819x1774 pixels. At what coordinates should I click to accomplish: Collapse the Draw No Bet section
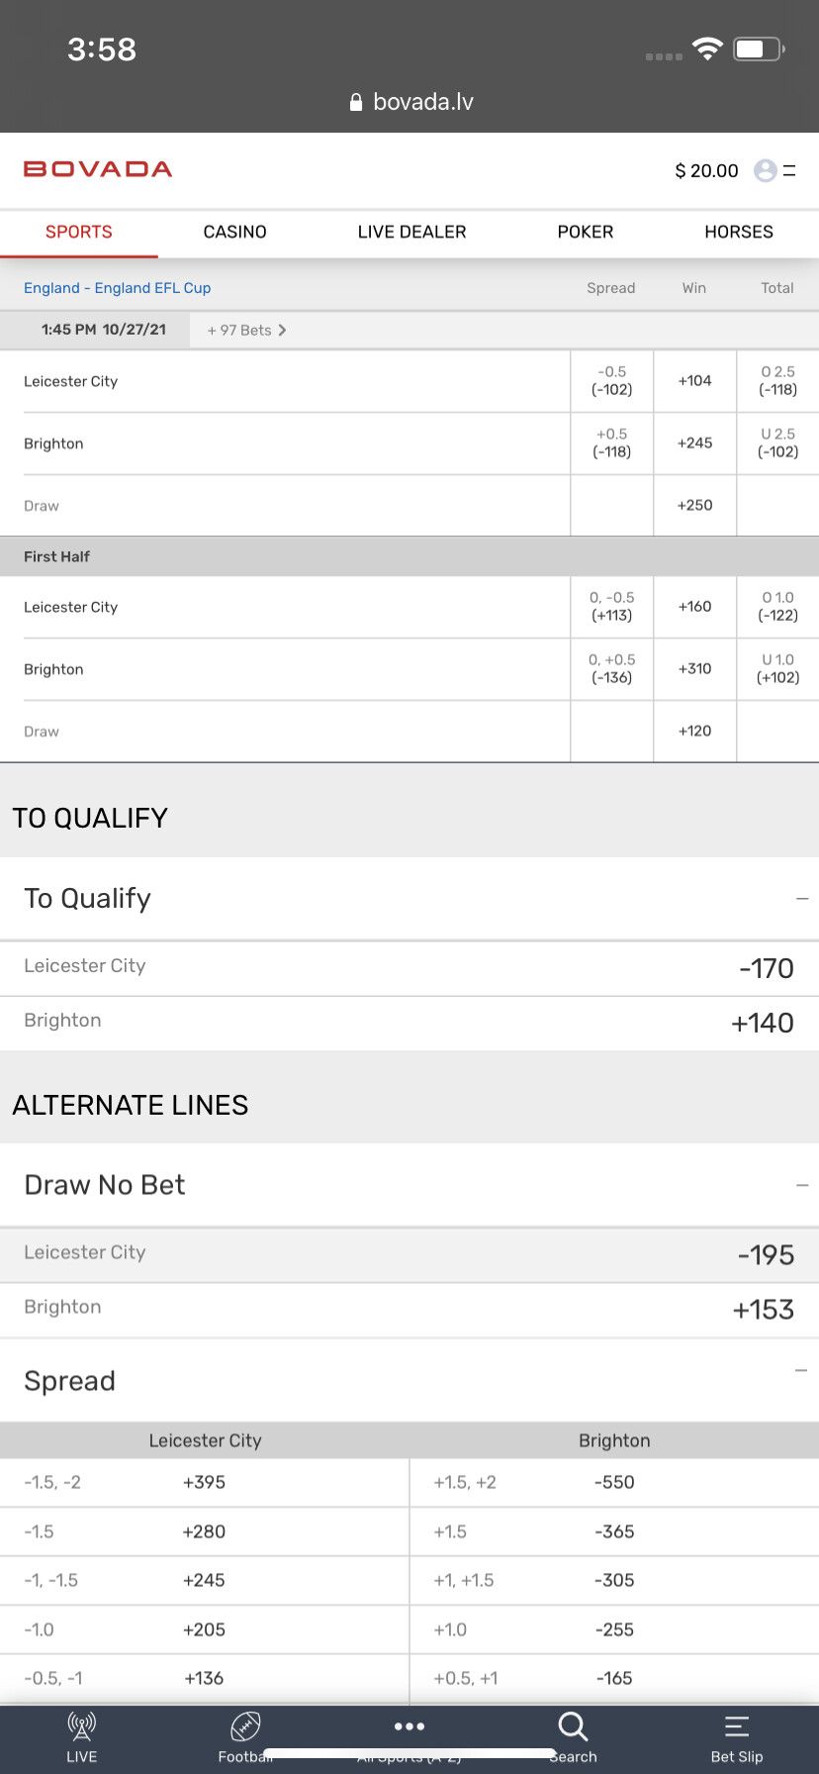802,1185
